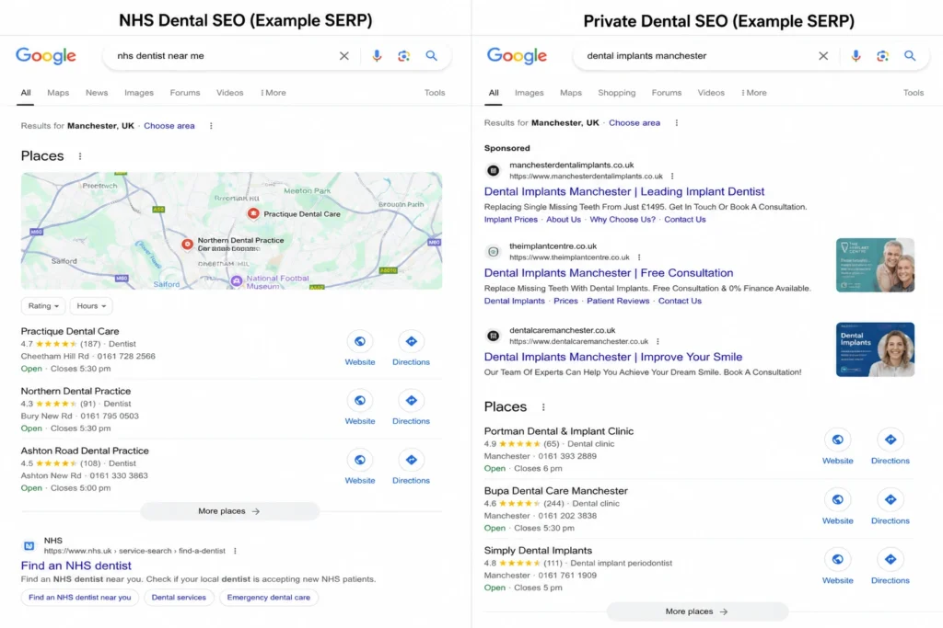Viewport: 943px width, 628px height.
Task: Open options menu beside right Places heading
Action: pyautogui.click(x=543, y=407)
